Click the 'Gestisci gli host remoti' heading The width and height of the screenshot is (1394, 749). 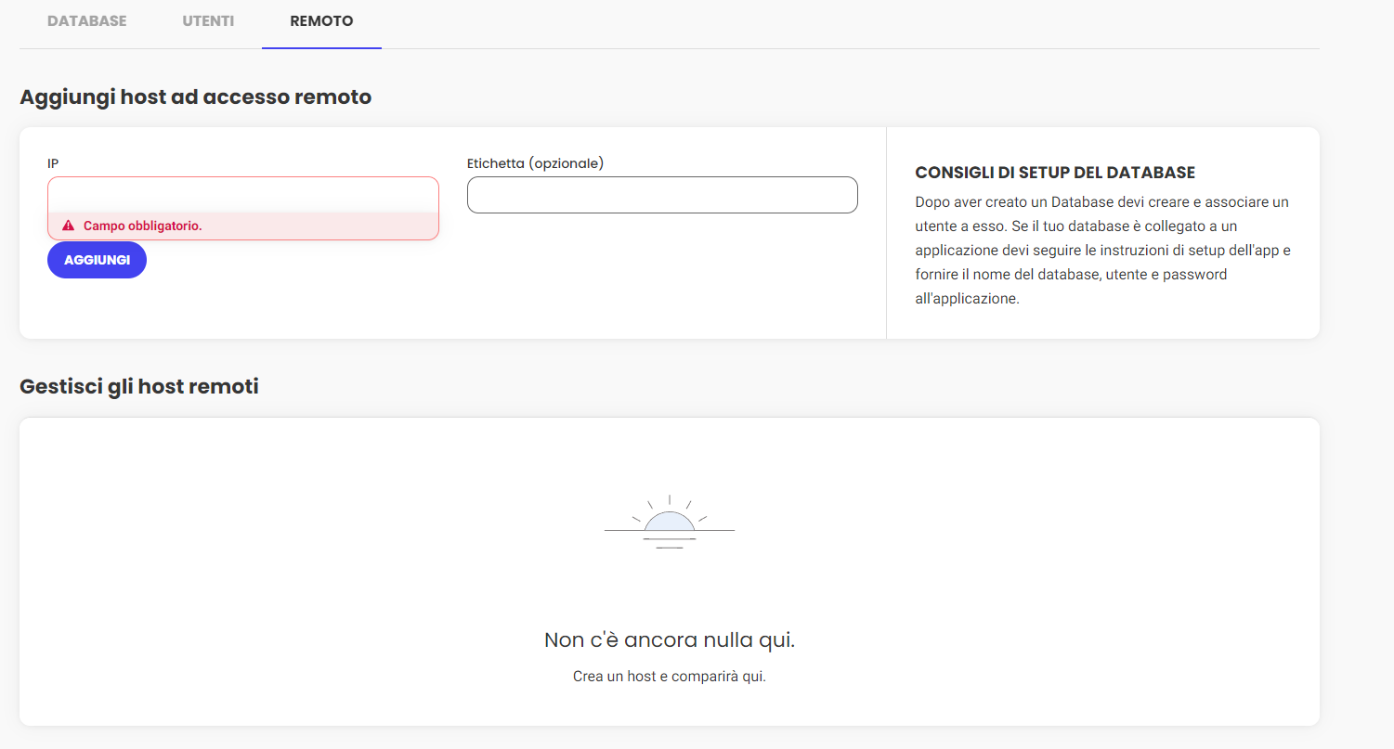(138, 386)
